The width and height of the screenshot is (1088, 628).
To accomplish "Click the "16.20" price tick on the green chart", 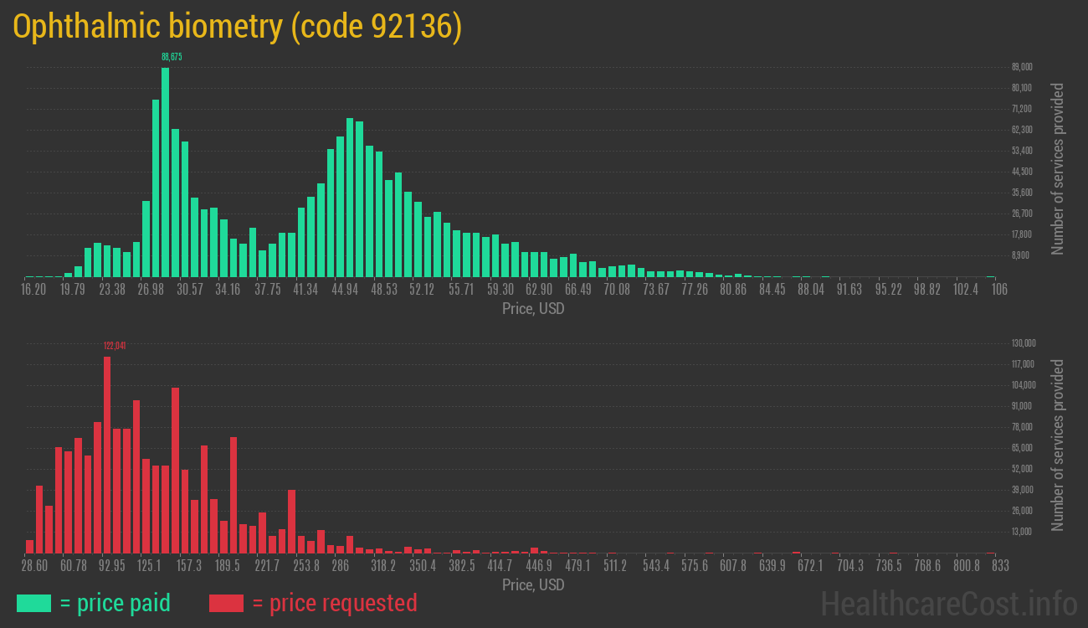I will 34,289.
